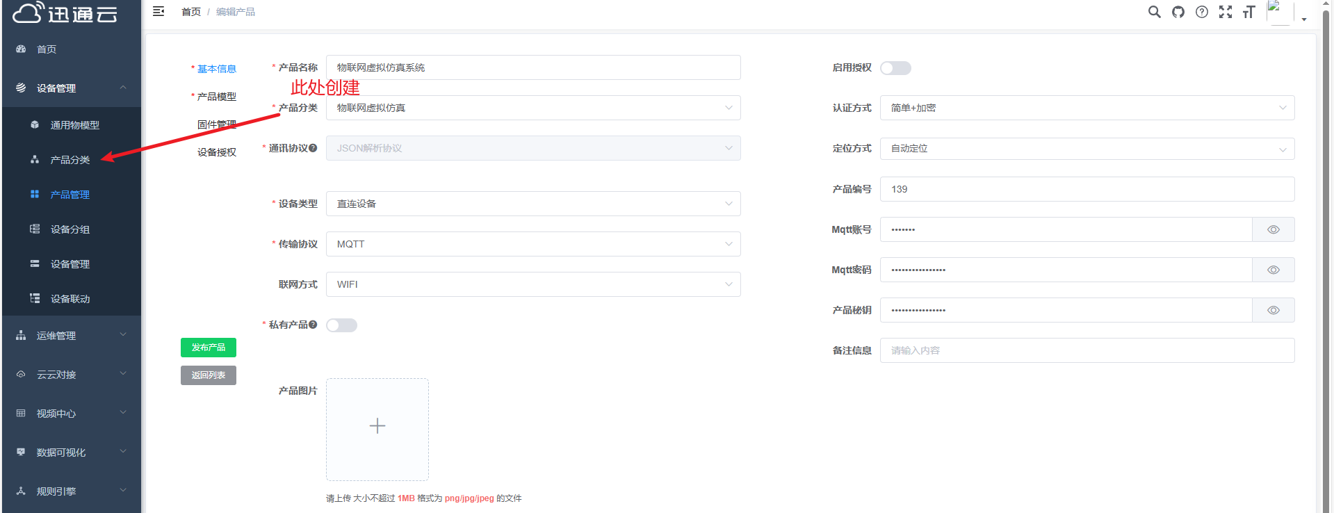1334x513 pixels.
Task: Open the 产品分类 dropdown
Action: [x=532, y=108]
